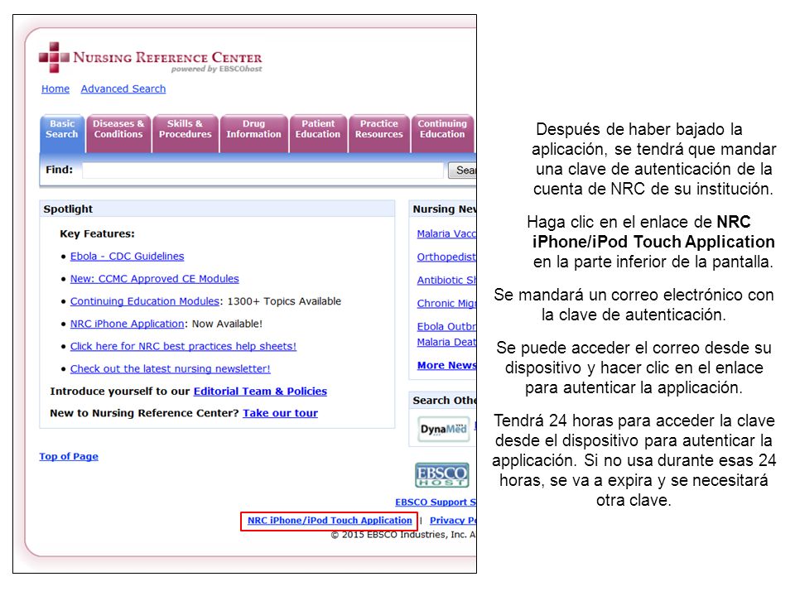Viewport: 795px width, 596px height.
Task: Click paragraph starting 'Tendrá 24 horas'
Action: [x=634, y=460]
